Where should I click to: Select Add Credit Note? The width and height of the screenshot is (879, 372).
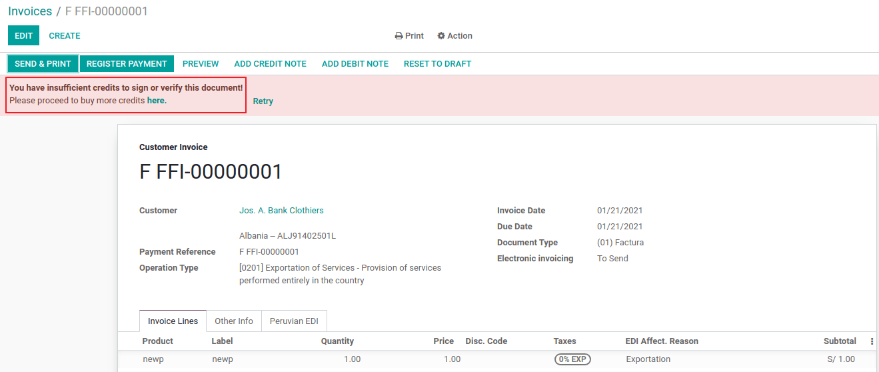[x=270, y=64]
